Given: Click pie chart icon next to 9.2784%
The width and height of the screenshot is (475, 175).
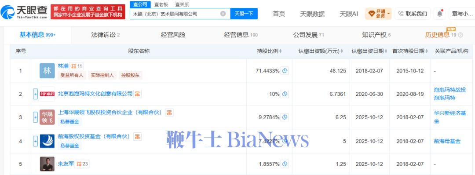Looking at the screenshot, I should click(x=285, y=117).
